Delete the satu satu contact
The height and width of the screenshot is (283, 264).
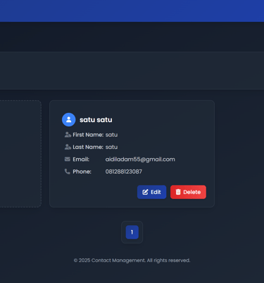188,192
